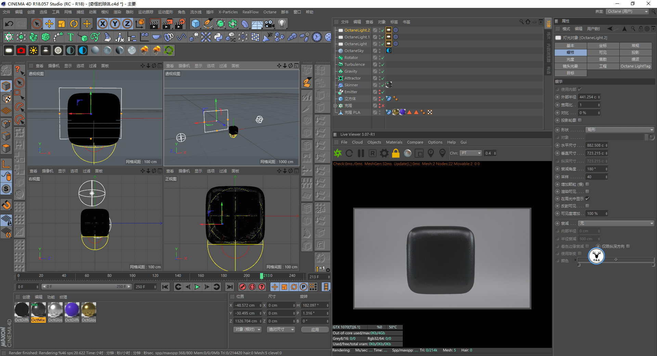Select the Emitter object in hierarchy

(x=351, y=92)
